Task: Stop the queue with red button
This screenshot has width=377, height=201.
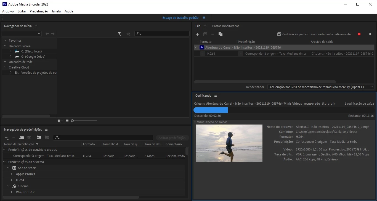Action: coord(359,34)
